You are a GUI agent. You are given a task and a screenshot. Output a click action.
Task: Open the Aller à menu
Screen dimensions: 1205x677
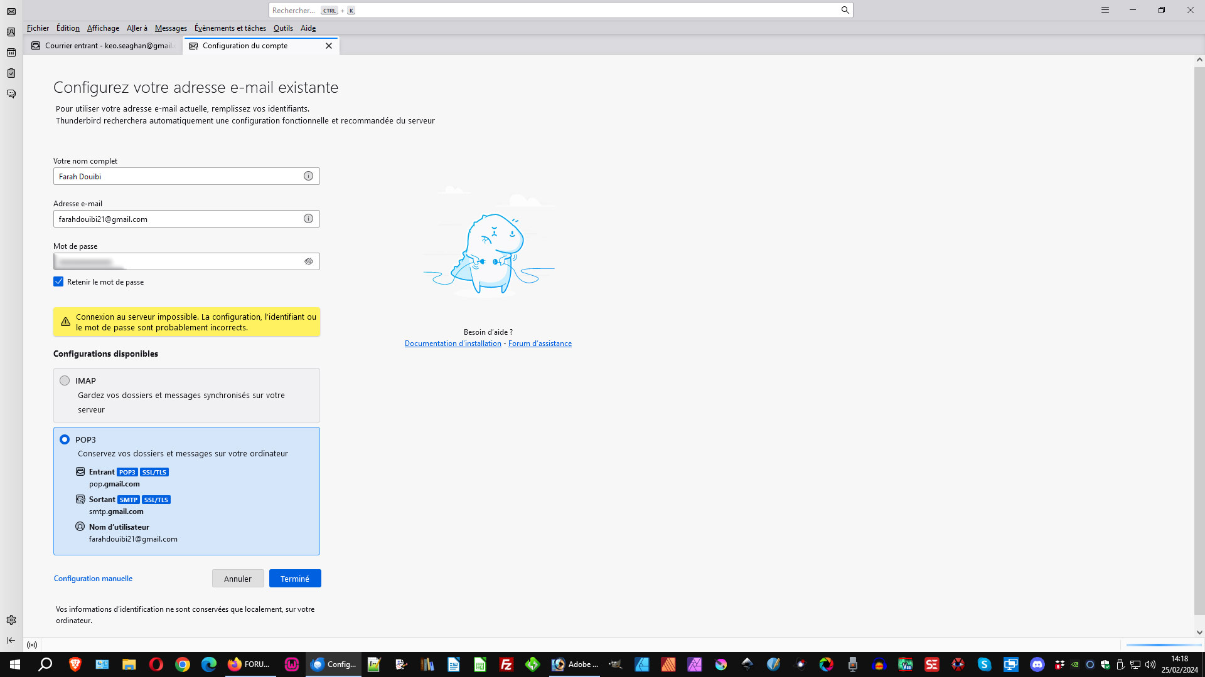click(x=137, y=28)
